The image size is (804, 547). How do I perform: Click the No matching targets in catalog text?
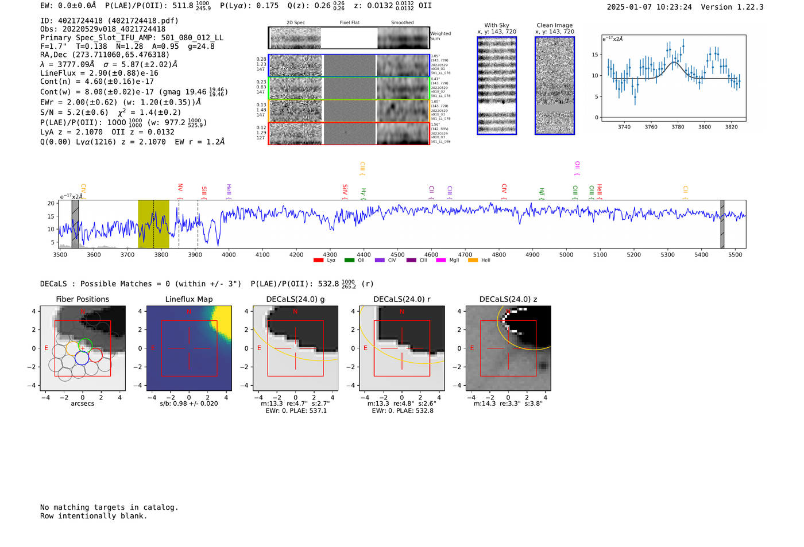point(109,507)
